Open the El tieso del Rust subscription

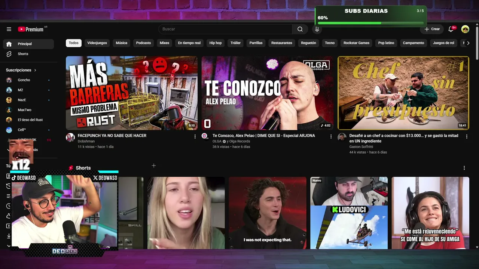pyautogui.click(x=28, y=120)
